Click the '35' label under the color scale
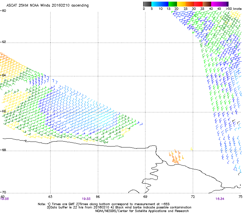The image size is (243, 213). (x=202, y=9)
